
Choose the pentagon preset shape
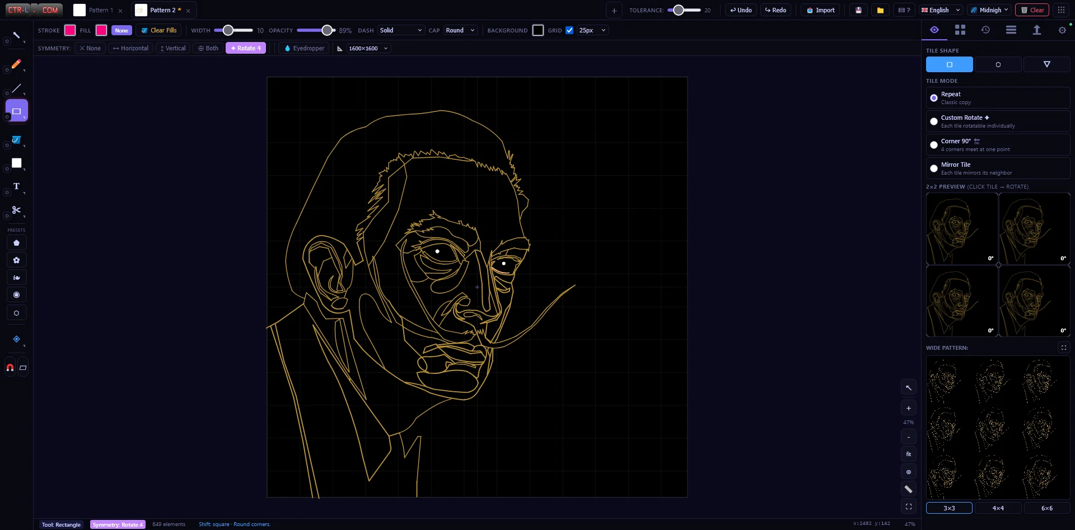(x=16, y=243)
